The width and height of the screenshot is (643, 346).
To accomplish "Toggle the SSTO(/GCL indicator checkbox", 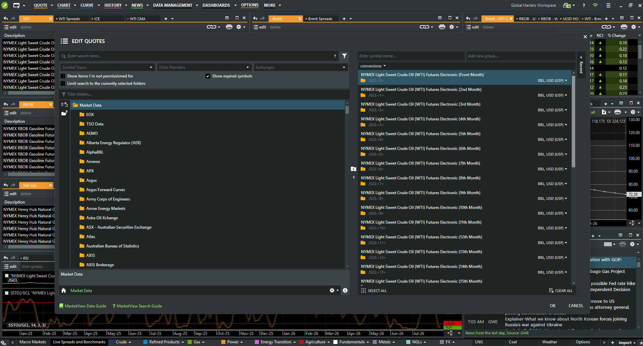I will [x=7, y=293].
